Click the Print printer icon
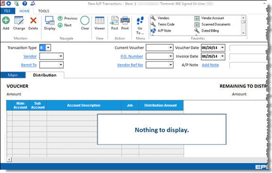 point(125,20)
